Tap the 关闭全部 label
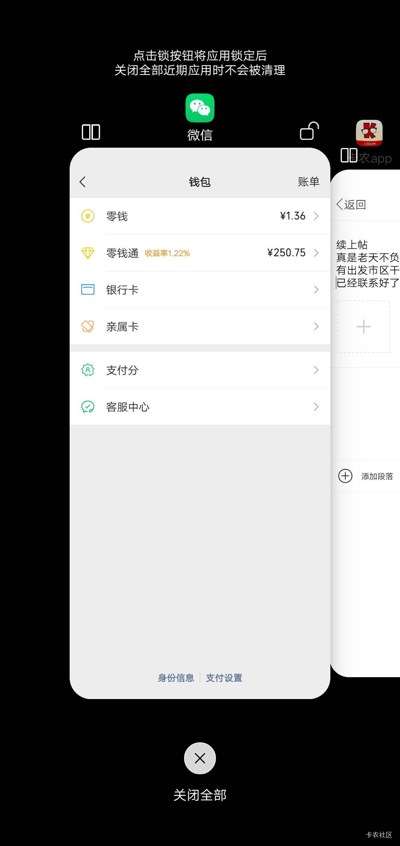400x846 pixels. 200,795
